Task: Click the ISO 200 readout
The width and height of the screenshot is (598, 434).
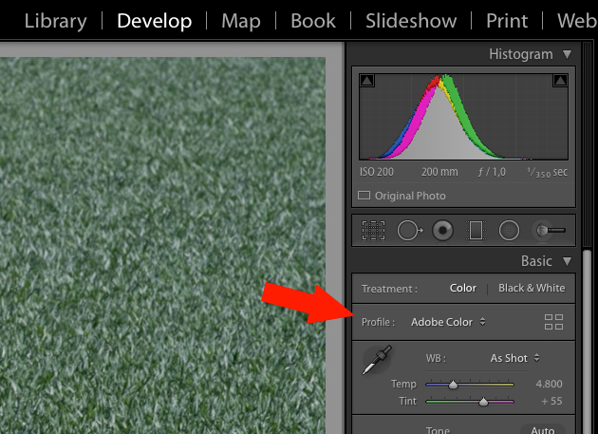Action: tap(377, 172)
